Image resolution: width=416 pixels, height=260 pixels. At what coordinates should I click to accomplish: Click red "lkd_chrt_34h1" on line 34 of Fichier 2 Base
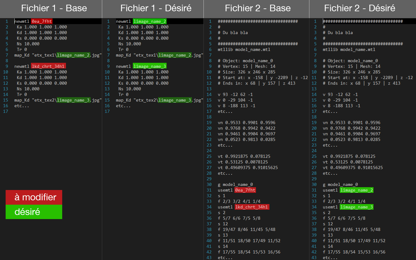(253, 207)
